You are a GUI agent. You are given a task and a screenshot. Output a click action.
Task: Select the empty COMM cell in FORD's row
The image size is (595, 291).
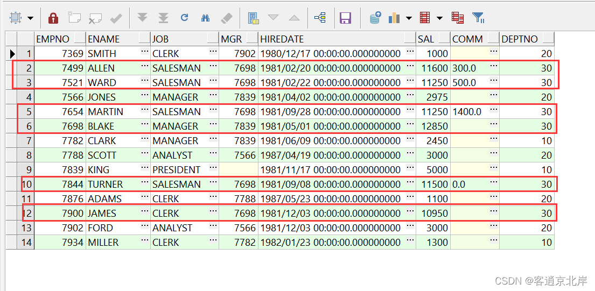click(x=475, y=228)
